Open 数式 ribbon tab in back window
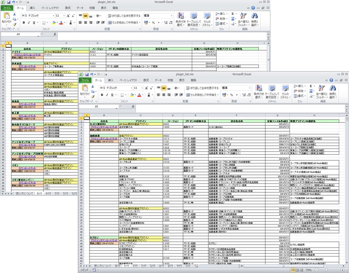This screenshot has height=273, width=349. (68, 8)
